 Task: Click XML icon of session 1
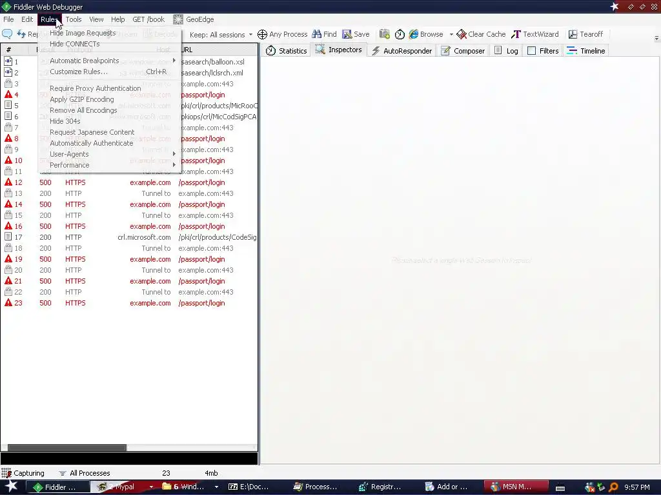pos(8,61)
